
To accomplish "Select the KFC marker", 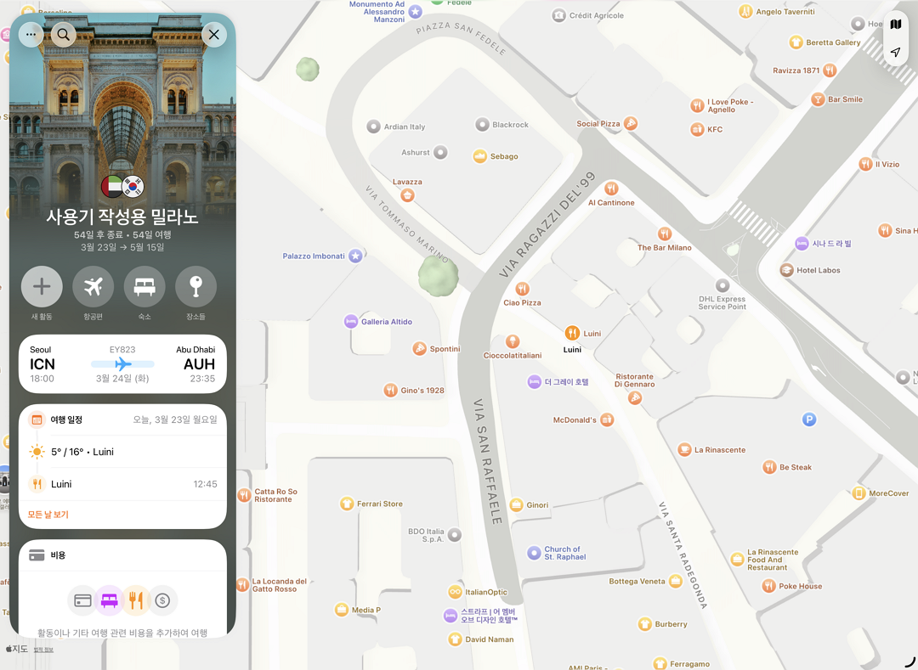I will 697,129.
